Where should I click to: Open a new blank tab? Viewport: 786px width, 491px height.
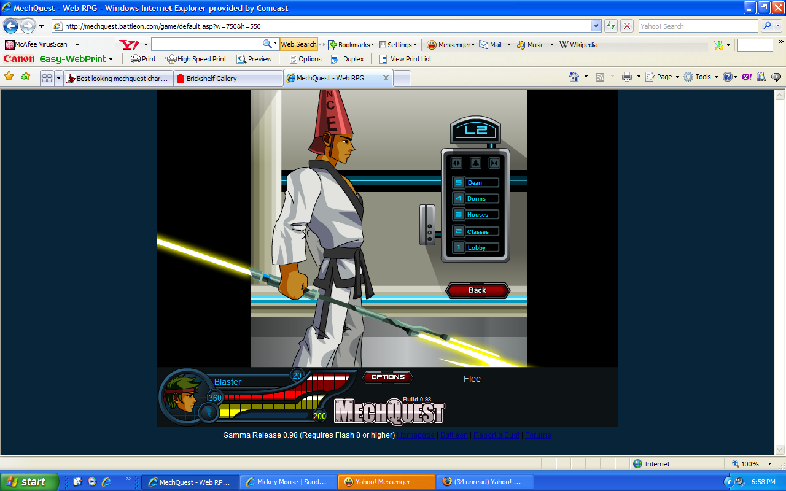[402, 78]
